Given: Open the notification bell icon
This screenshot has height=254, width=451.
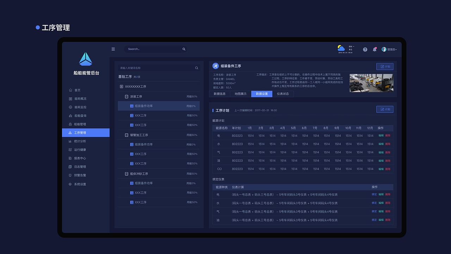Looking at the screenshot, I should click(x=375, y=49).
